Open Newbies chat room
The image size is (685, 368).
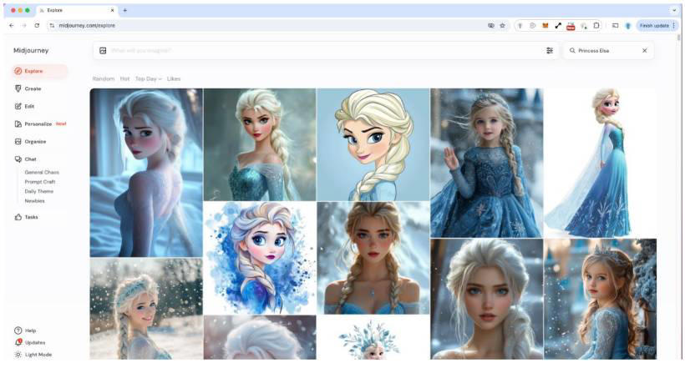coord(34,201)
